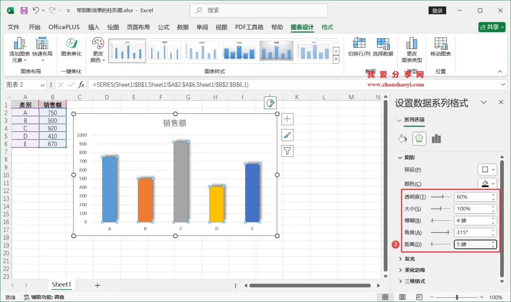Open the Formulas (公式) tab
The image size is (511, 302).
tap(163, 27)
